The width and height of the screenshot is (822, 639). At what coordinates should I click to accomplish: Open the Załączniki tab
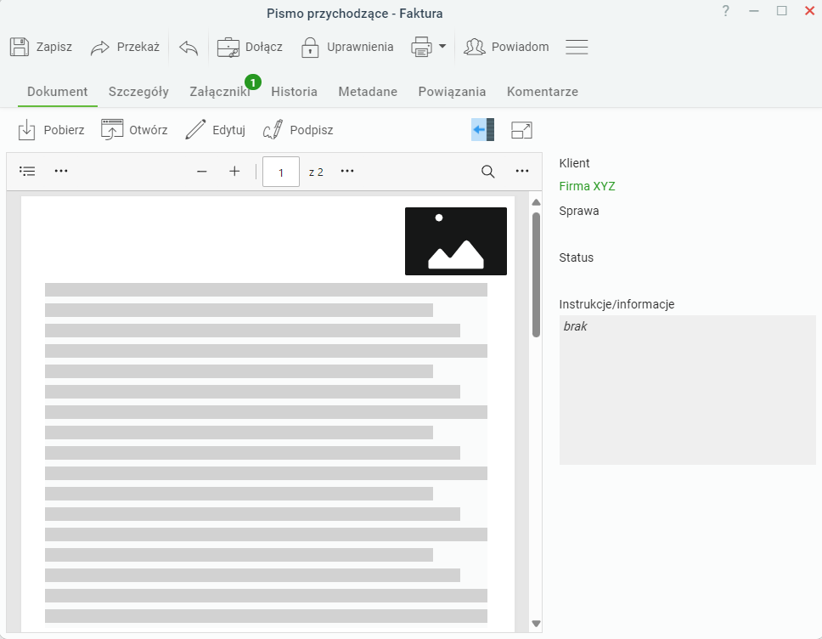[220, 92]
